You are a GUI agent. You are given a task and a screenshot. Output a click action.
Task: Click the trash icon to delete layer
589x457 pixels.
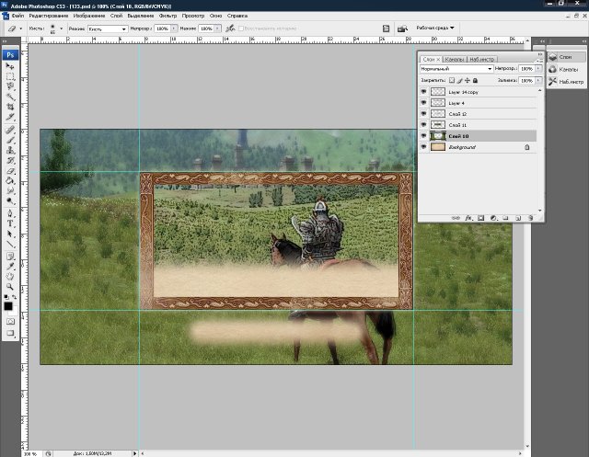[531, 218]
